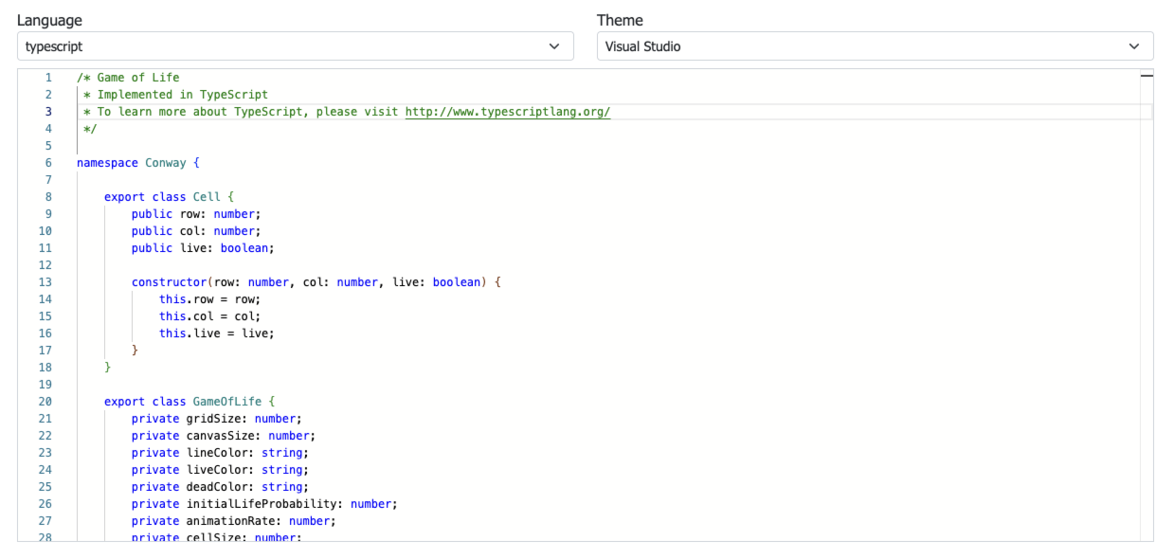Place cursor on the namespace keyword
Viewport: 1174px width, 559px height.
(x=107, y=163)
